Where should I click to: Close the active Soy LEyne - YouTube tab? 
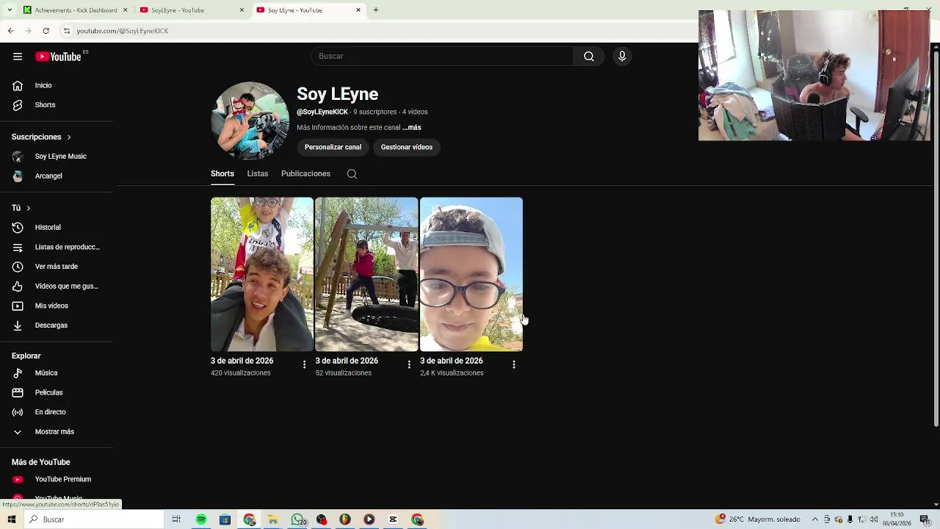tap(358, 10)
